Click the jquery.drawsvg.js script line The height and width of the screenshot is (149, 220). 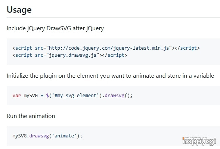pos(70,55)
